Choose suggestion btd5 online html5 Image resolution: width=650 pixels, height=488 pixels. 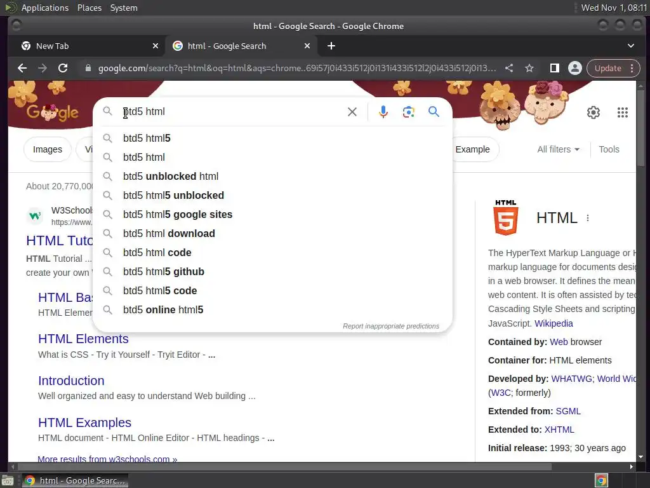[272, 310]
